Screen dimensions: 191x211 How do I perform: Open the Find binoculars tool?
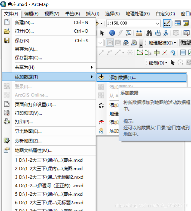(149, 33)
